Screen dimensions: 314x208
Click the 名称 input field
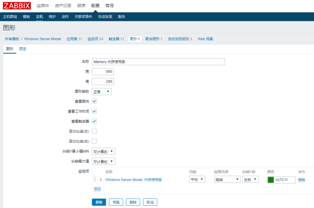pyautogui.click(x=158, y=62)
